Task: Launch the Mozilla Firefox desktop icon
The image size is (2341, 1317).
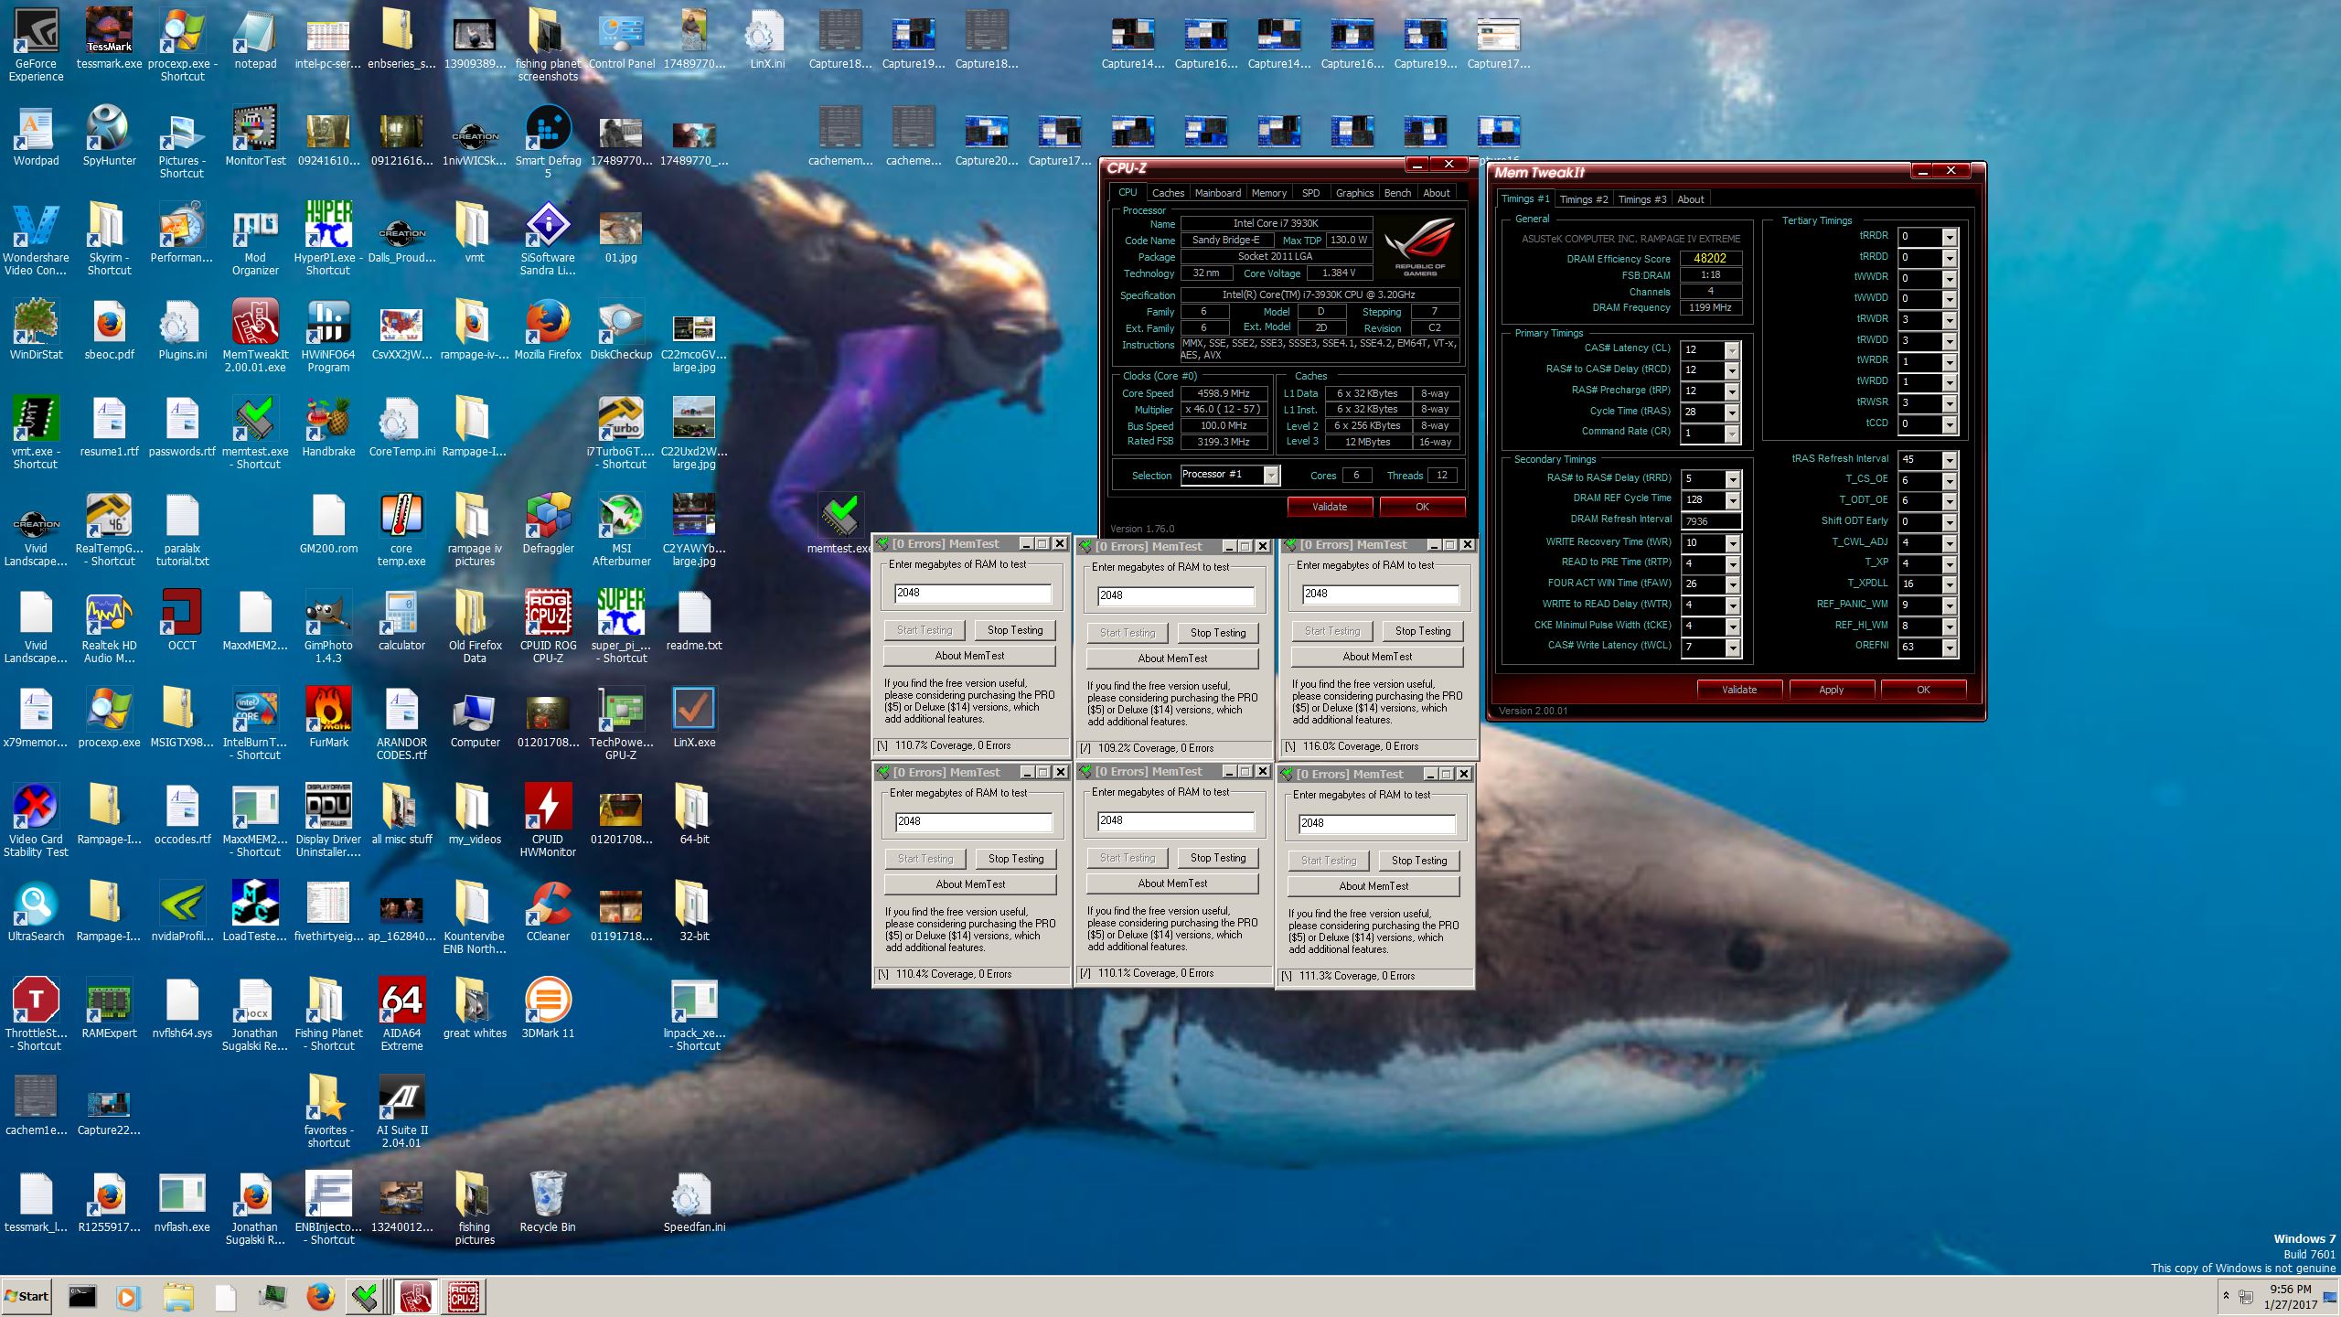Action: tap(548, 329)
